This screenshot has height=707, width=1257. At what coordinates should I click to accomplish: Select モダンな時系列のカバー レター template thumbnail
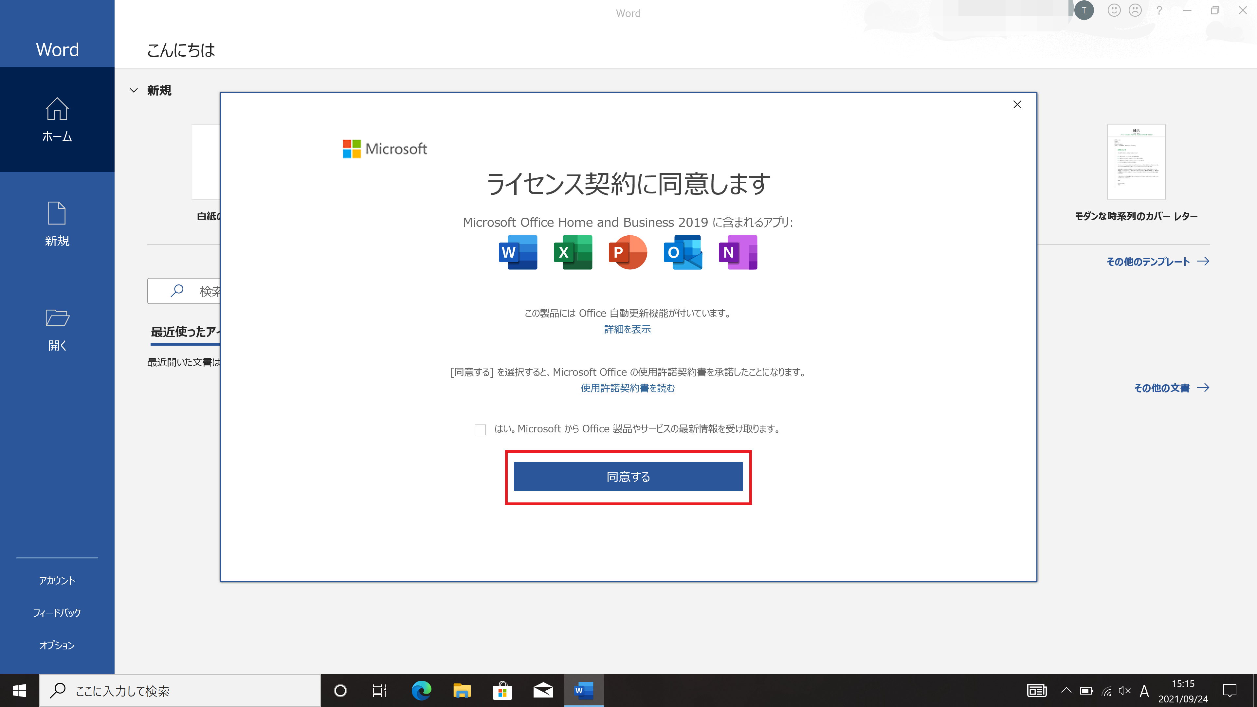1137,162
